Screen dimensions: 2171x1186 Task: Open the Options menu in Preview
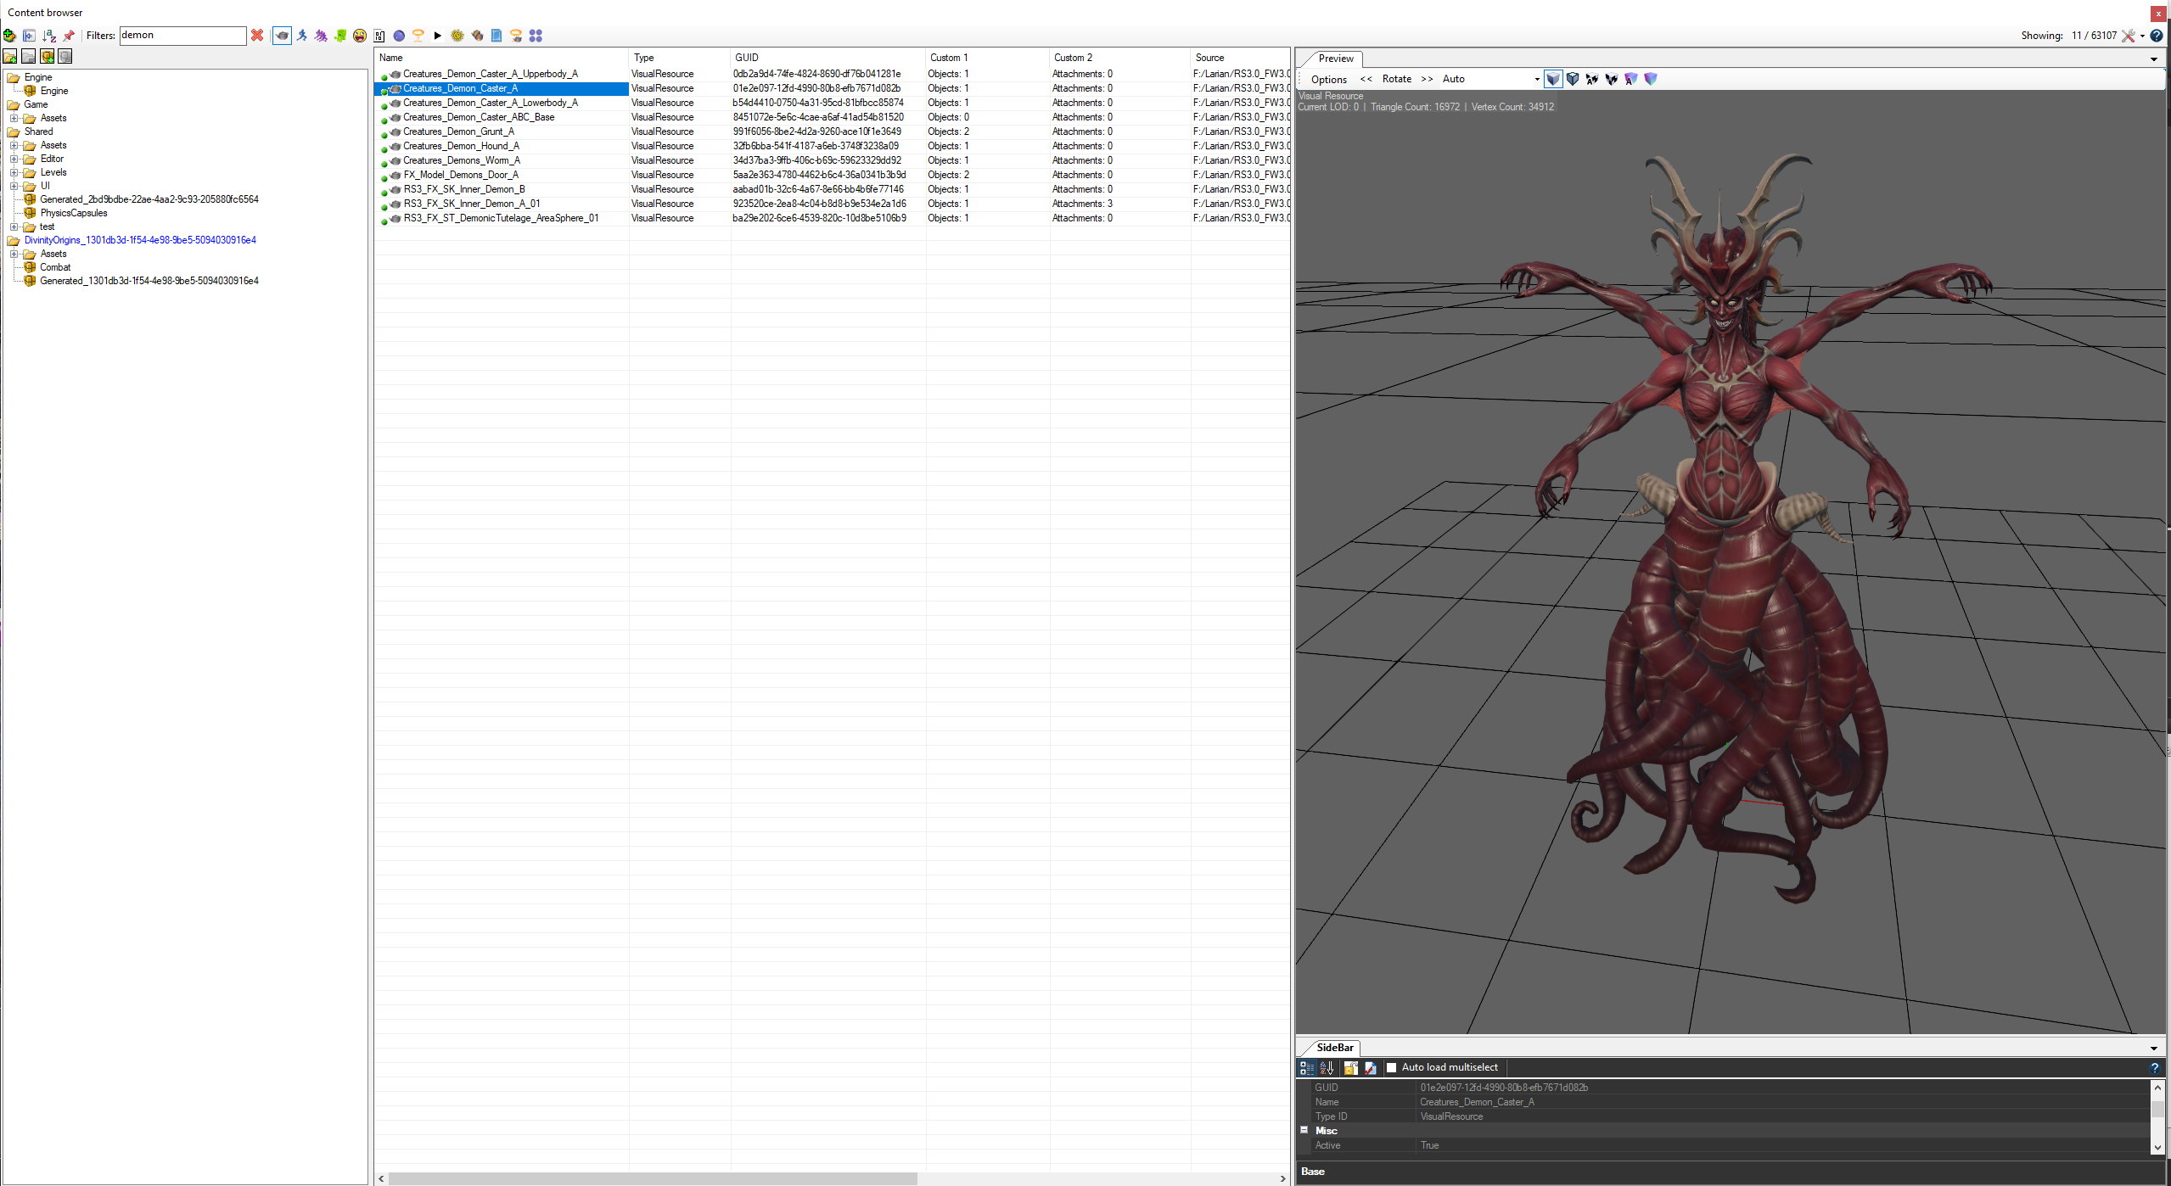tap(1328, 79)
